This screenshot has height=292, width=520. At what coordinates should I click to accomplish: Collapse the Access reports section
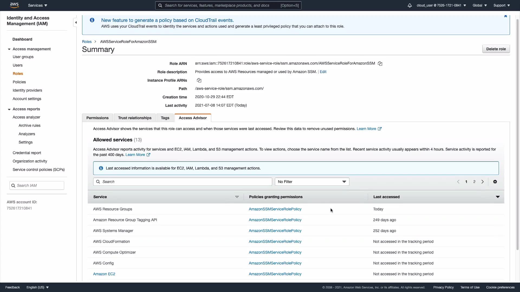click(9, 109)
